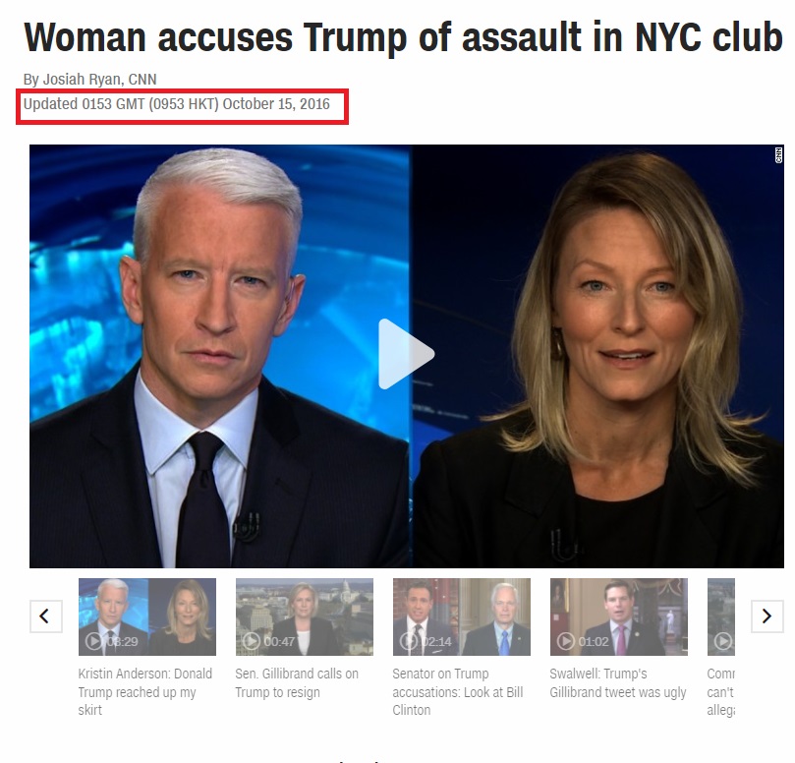The height and width of the screenshot is (763, 795).
Task: Open 'Sen. Gillibrand calls on Trump to resign' link
Action: tap(297, 682)
